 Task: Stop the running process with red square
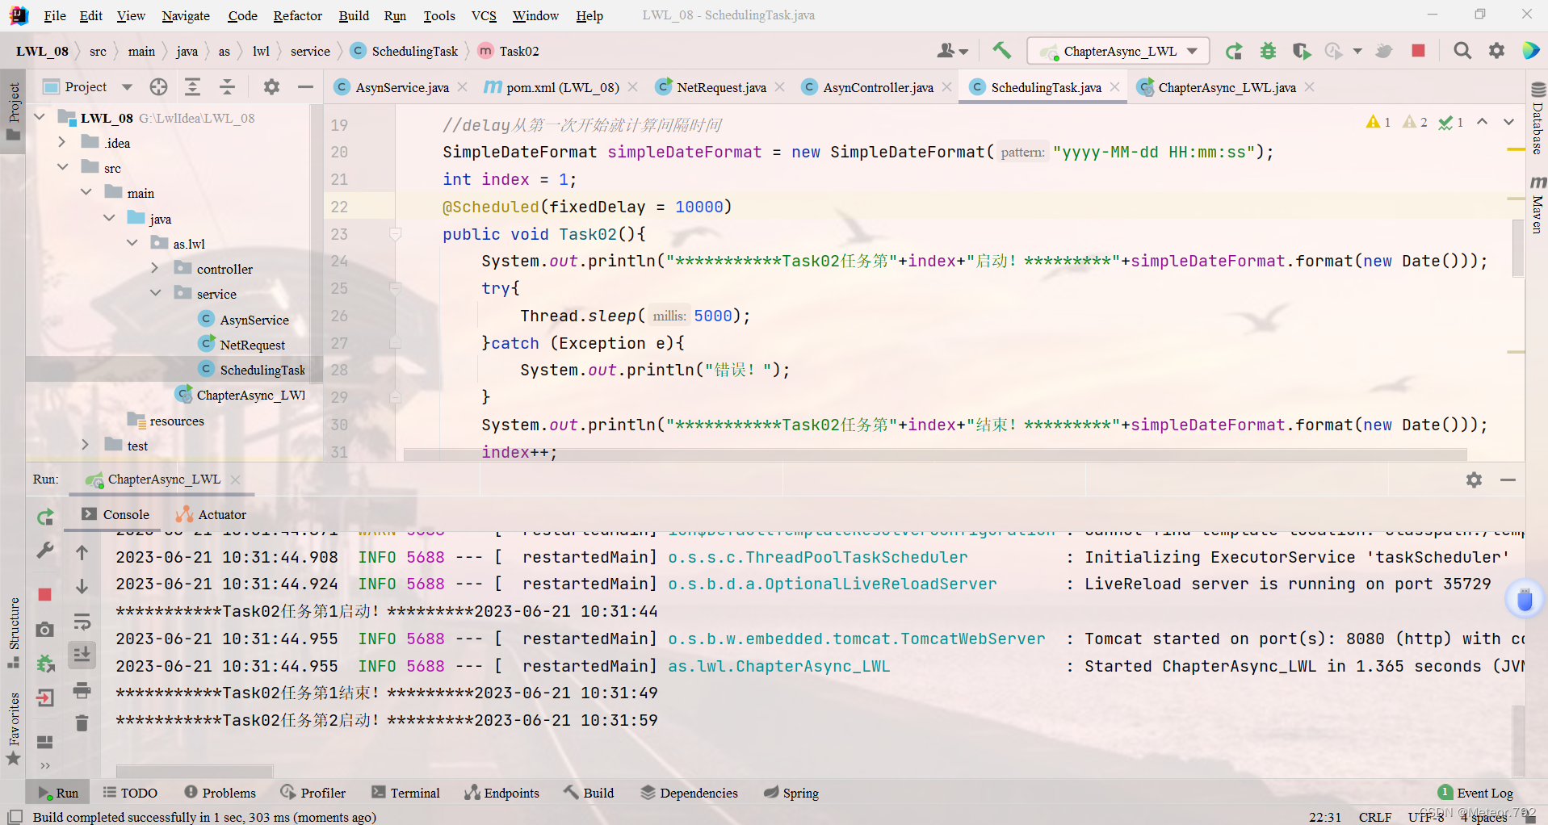pyautogui.click(x=1417, y=50)
